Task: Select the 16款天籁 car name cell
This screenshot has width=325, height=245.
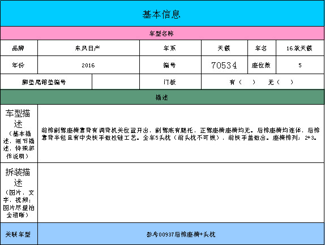Action: coord(300,48)
